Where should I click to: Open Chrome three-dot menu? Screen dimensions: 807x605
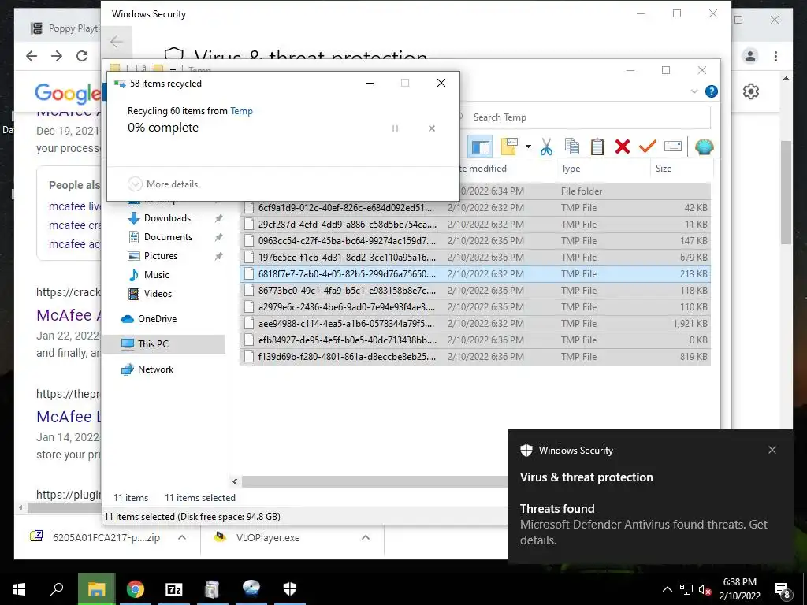(x=775, y=56)
